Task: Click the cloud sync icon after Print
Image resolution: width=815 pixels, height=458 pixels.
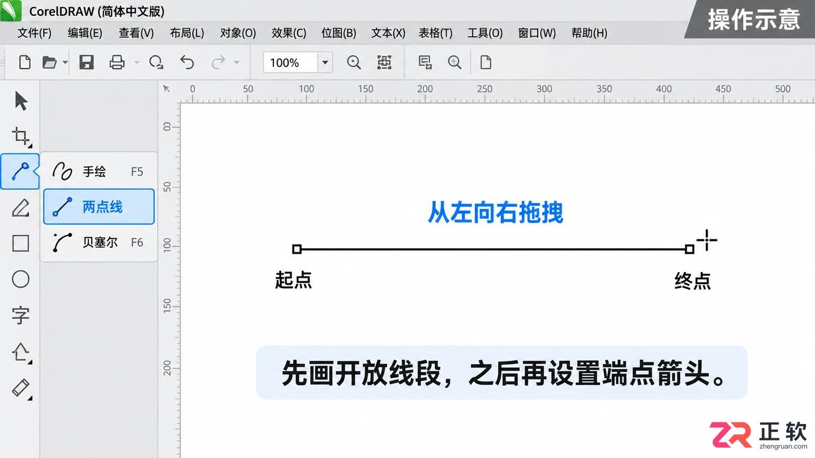Action: pyautogui.click(x=156, y=62)
